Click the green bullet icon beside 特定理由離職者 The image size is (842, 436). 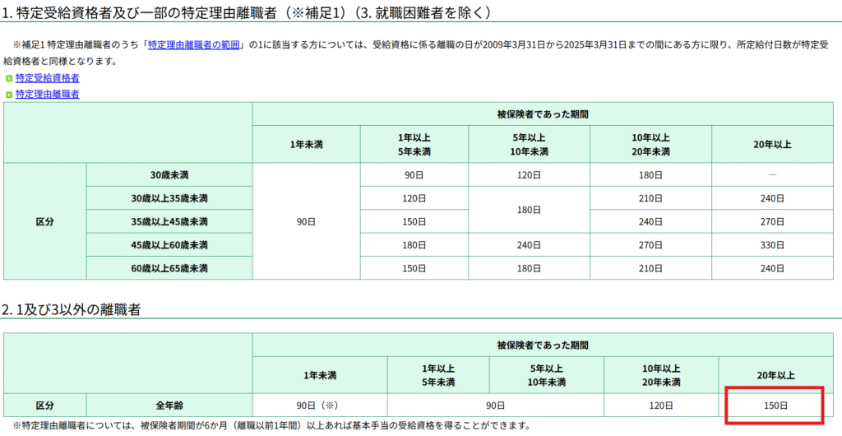[8, 95]
